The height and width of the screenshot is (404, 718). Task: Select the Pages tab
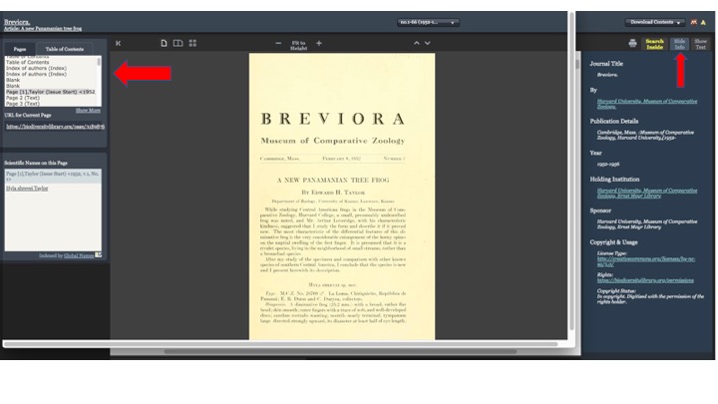click(x=20, y=49)
